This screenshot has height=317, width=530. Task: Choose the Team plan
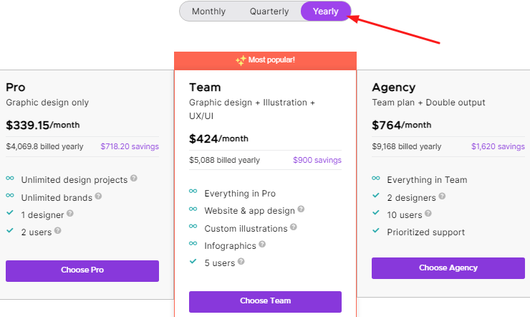click(265, 302)
